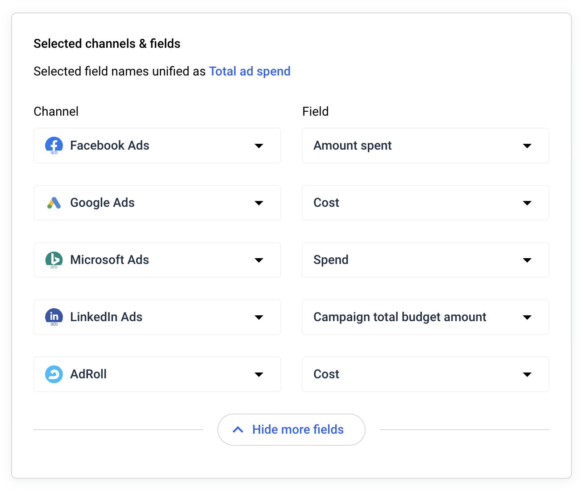Open the LinkedIn Ads channel dropdown
This screenshot has height=494, width=583.
pyautogui.click(x=259, y=317)
